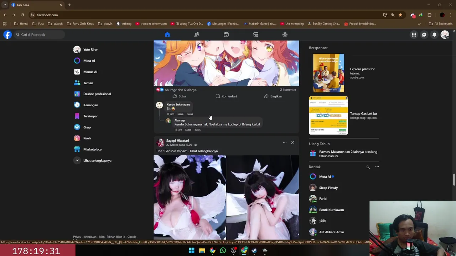Image resolution: width=456 pixels, height=256 pixels.
Task: Open the left cosplay photo in post
Action: point(190,197)
